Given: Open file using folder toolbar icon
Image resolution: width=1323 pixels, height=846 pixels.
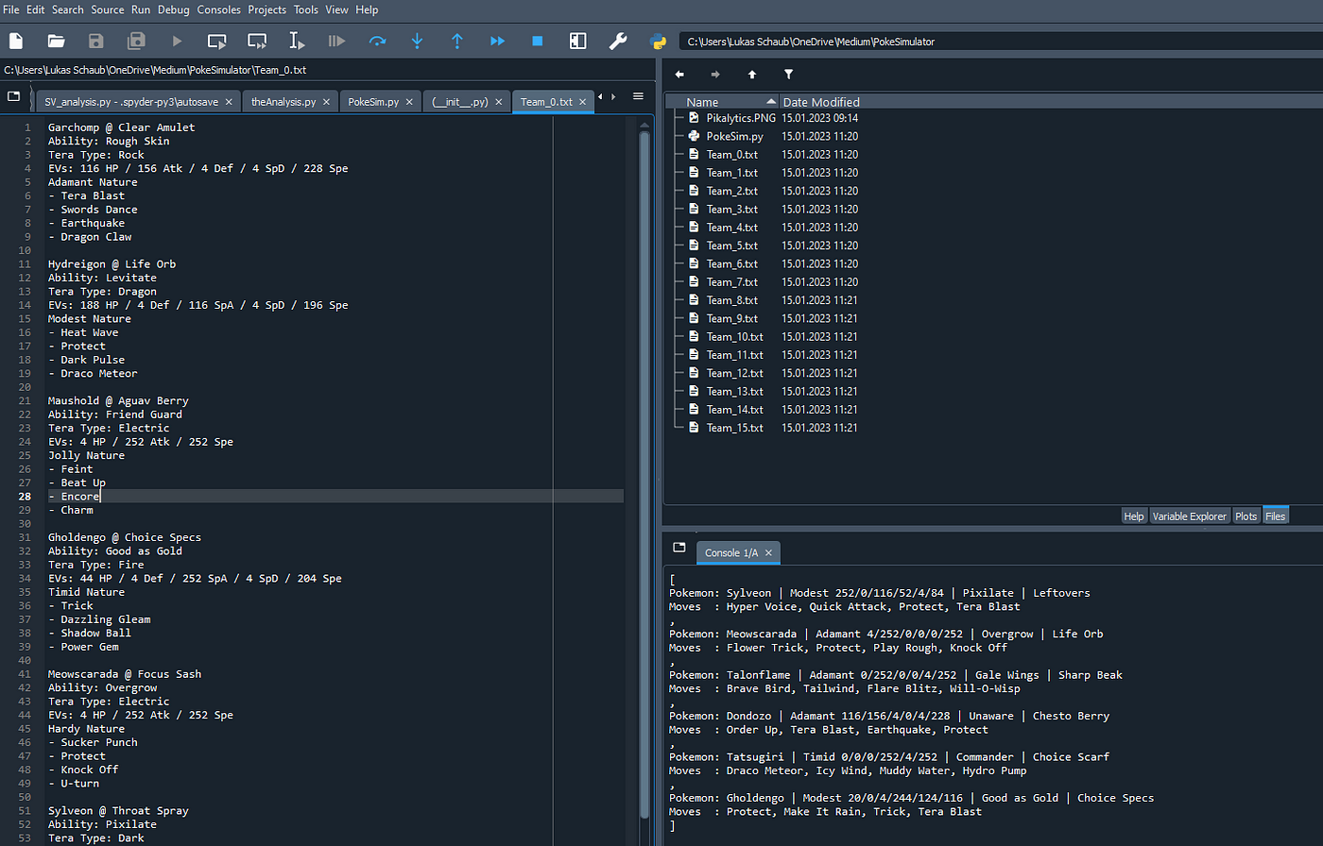Looking at the screenshot, I should click(x=56, y=41).
